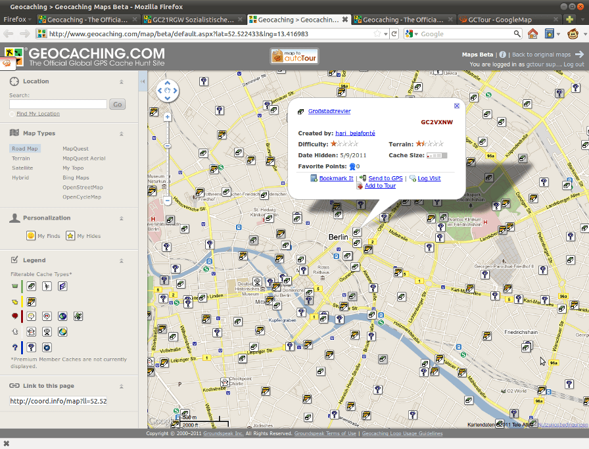Toggle the red event caches row filter
Screen dimensions: 589x449
point(15,316)
